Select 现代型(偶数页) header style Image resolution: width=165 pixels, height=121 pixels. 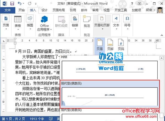pos(109,94)
